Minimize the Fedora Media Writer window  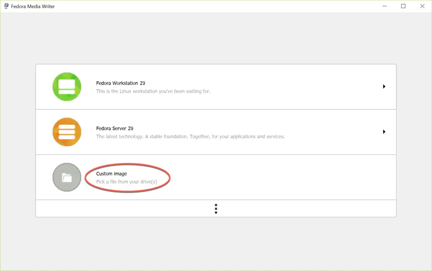tap(385, 6)
